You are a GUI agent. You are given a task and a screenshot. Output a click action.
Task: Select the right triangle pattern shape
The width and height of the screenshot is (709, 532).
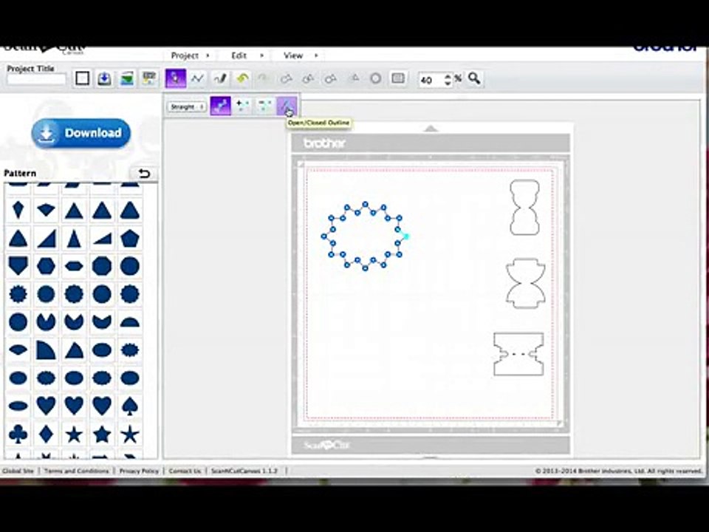pos(46,239)
